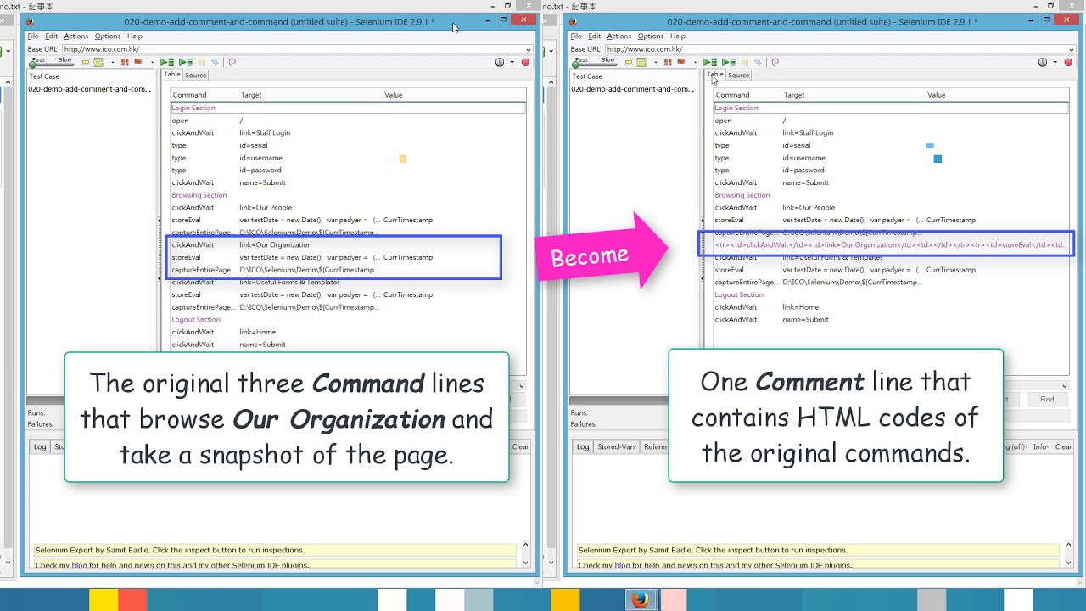Click the second yellow grid icon in left window
The width and height of the screenshot is (1086, 611).
tap(98, 62)
